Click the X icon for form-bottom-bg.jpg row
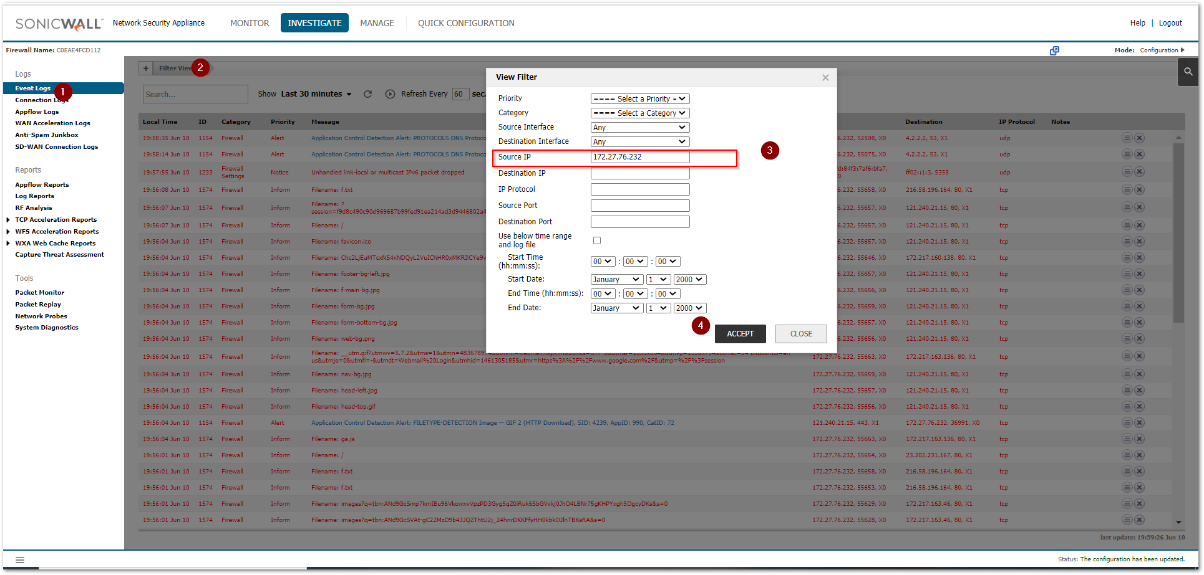Image resolution: width=1204 pixels, height=575 pixels. (x=1139, y=322)
